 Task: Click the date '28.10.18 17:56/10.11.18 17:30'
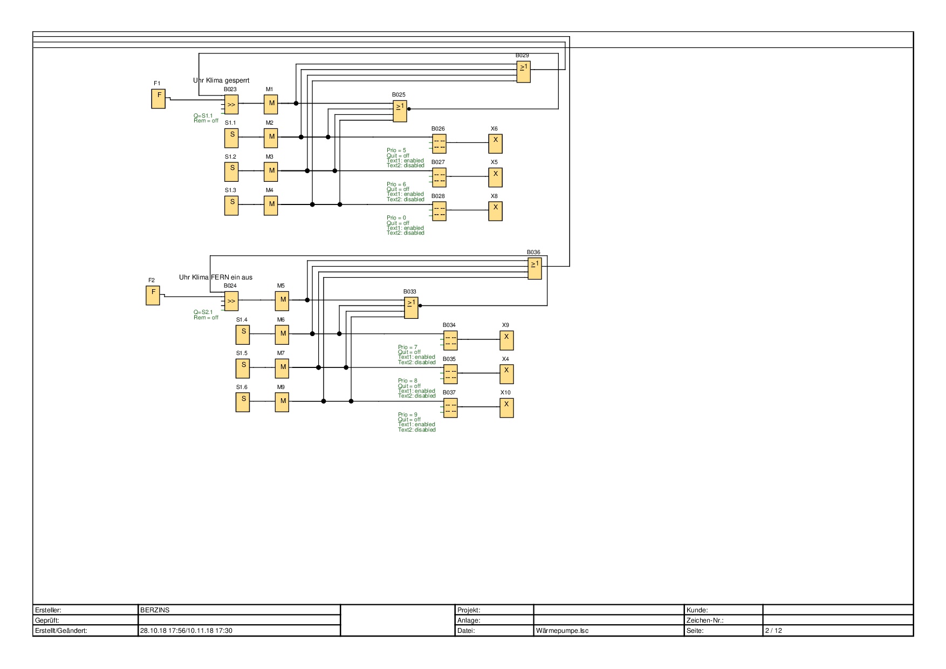pyautogui.click(x=186, y=631)
